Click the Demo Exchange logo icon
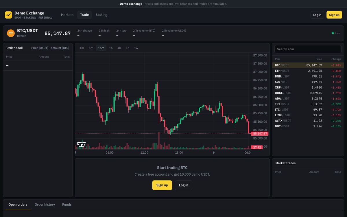The image size is (347, 217). (8, 15)
